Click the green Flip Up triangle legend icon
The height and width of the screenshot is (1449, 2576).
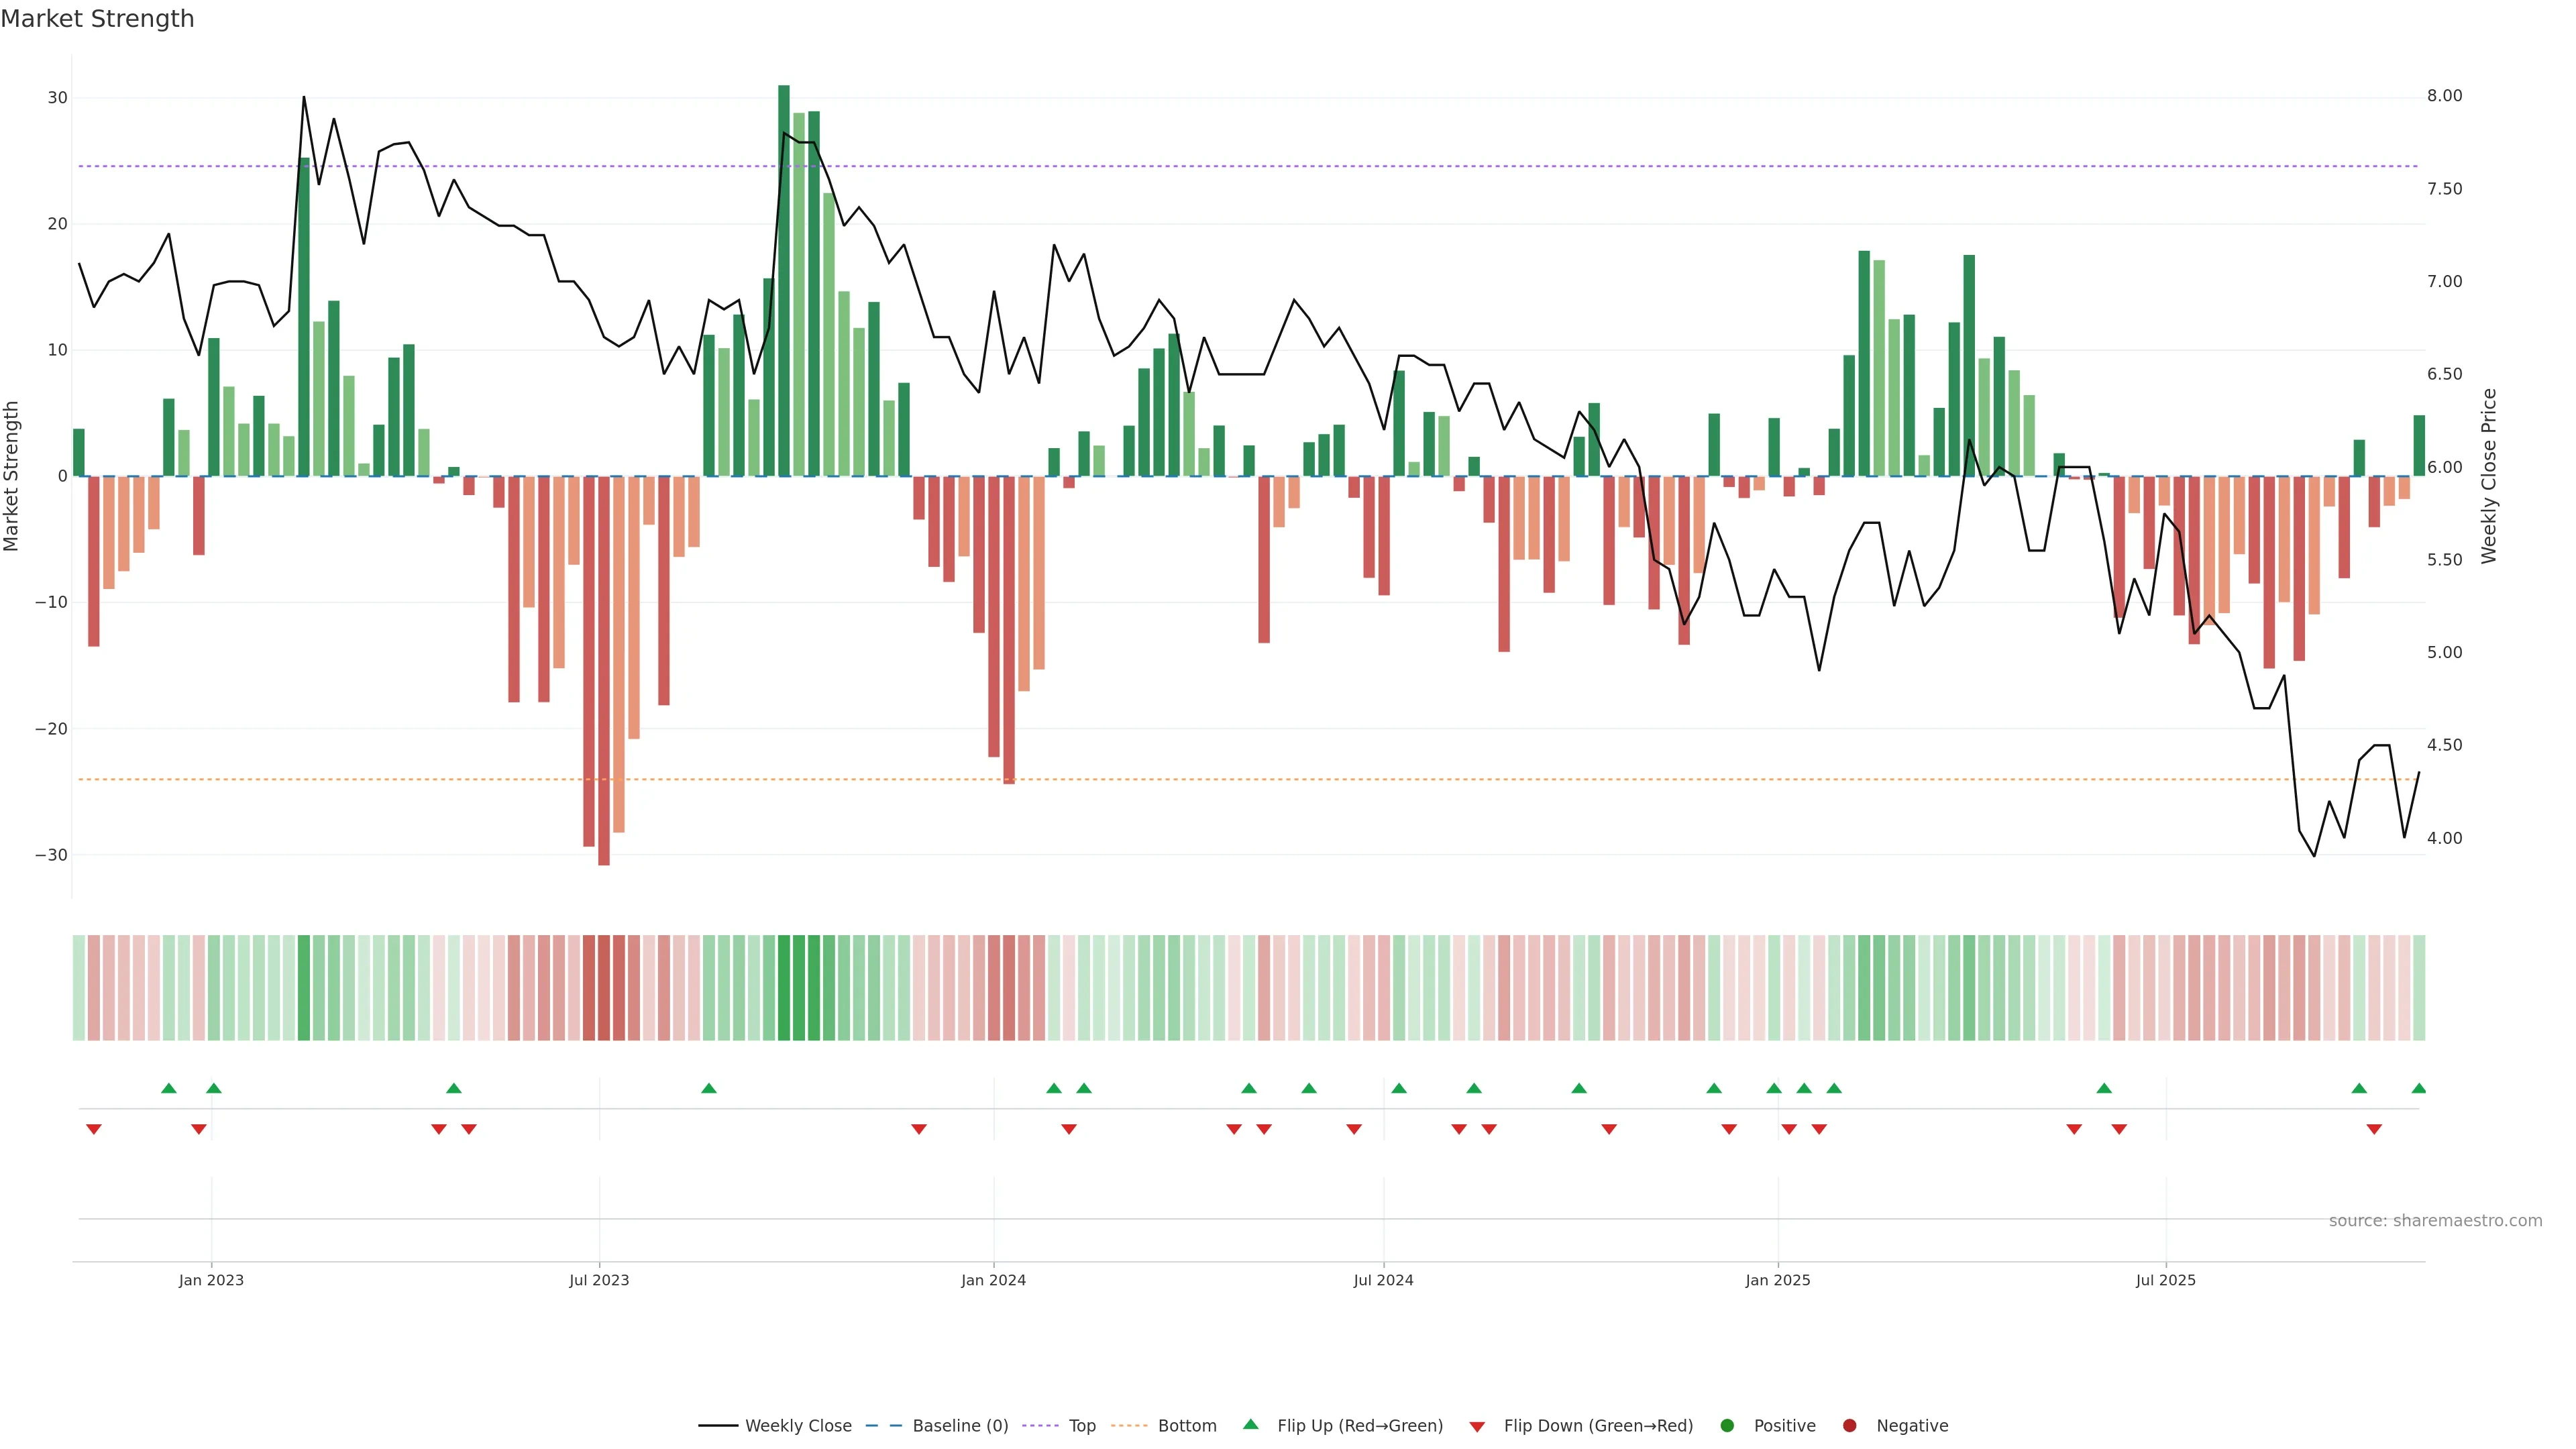pos(1250,1425)
